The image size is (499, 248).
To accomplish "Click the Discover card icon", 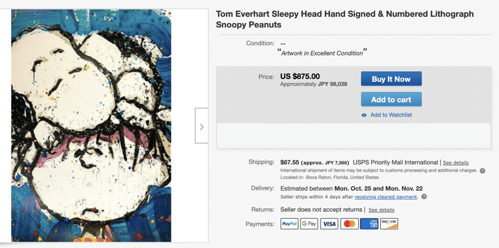I will (389, 224).
